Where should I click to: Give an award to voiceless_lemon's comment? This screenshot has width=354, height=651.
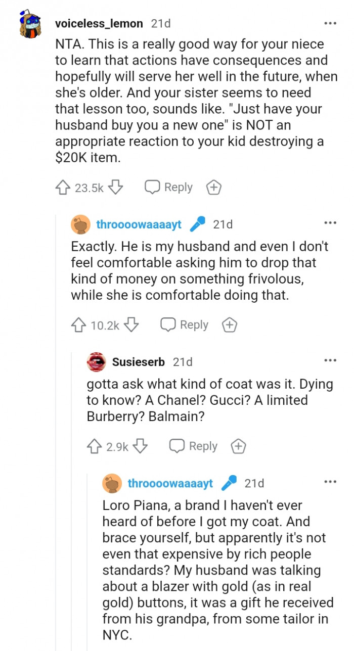pos(214,188)
